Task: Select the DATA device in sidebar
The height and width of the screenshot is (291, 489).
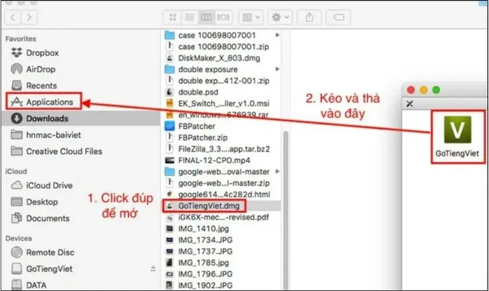Action: 36,285
